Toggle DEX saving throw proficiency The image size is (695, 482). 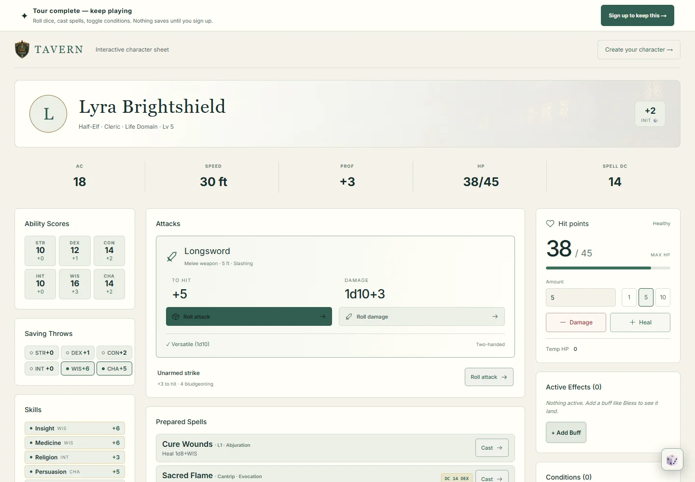click(78, 353)
